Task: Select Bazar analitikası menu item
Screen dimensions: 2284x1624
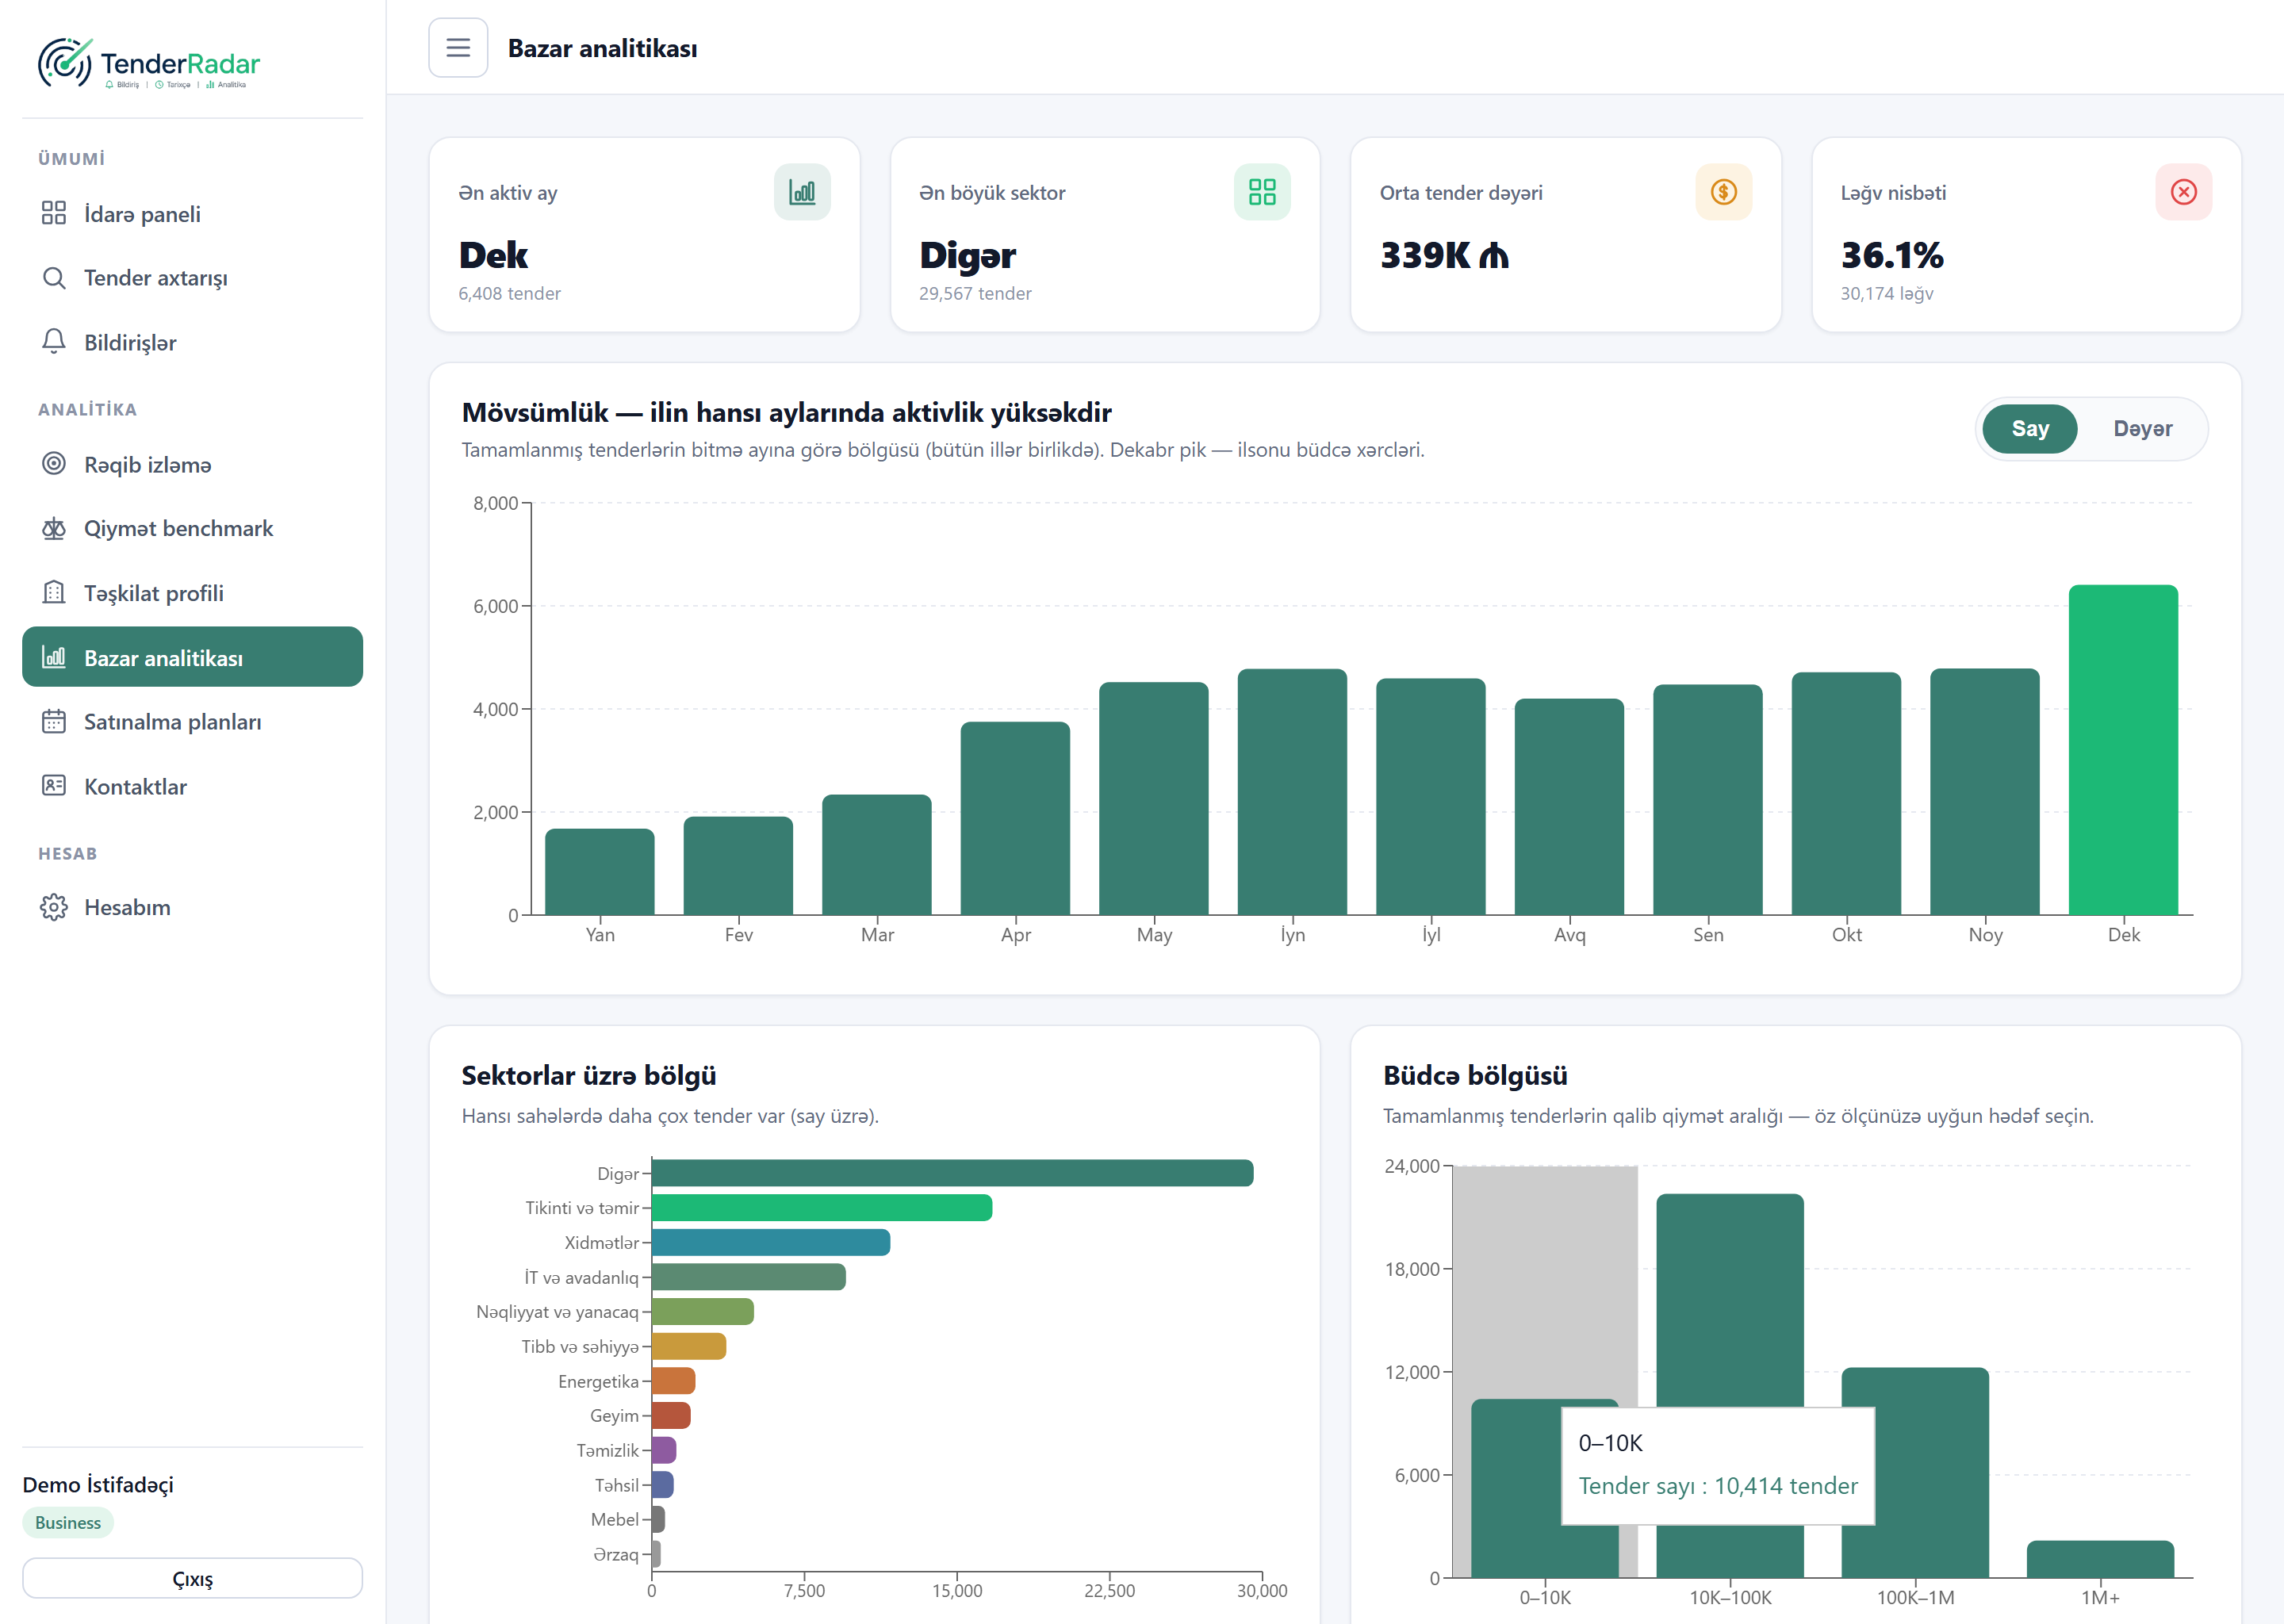Action: [192, 657]
